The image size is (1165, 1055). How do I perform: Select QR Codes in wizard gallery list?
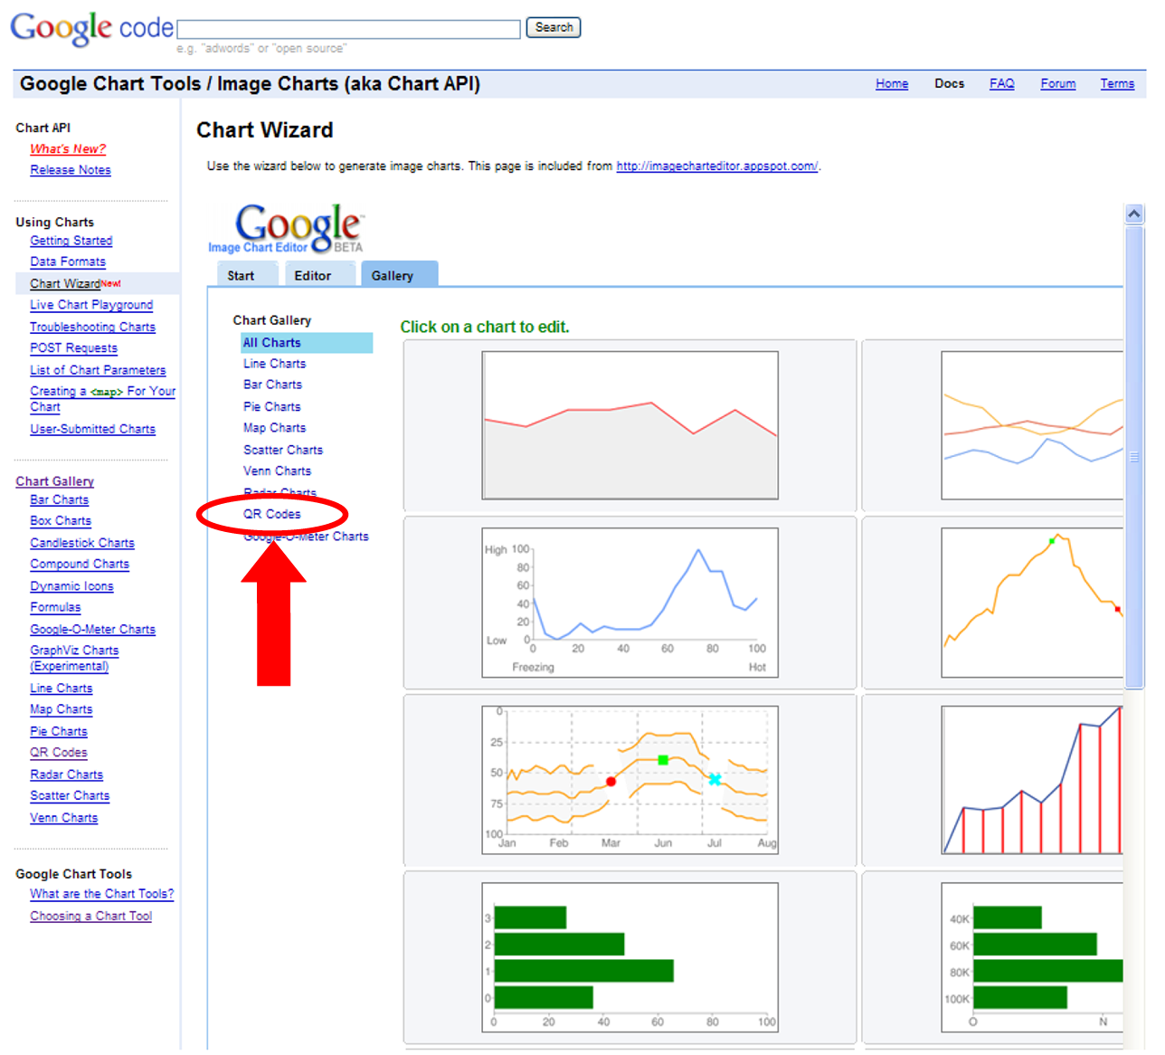click(272, 514)
